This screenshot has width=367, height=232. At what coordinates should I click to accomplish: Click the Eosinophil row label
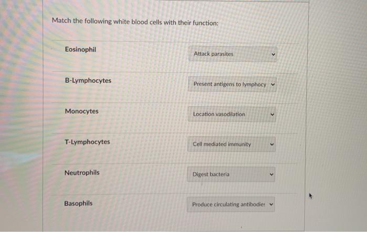(x=81, y=50)
